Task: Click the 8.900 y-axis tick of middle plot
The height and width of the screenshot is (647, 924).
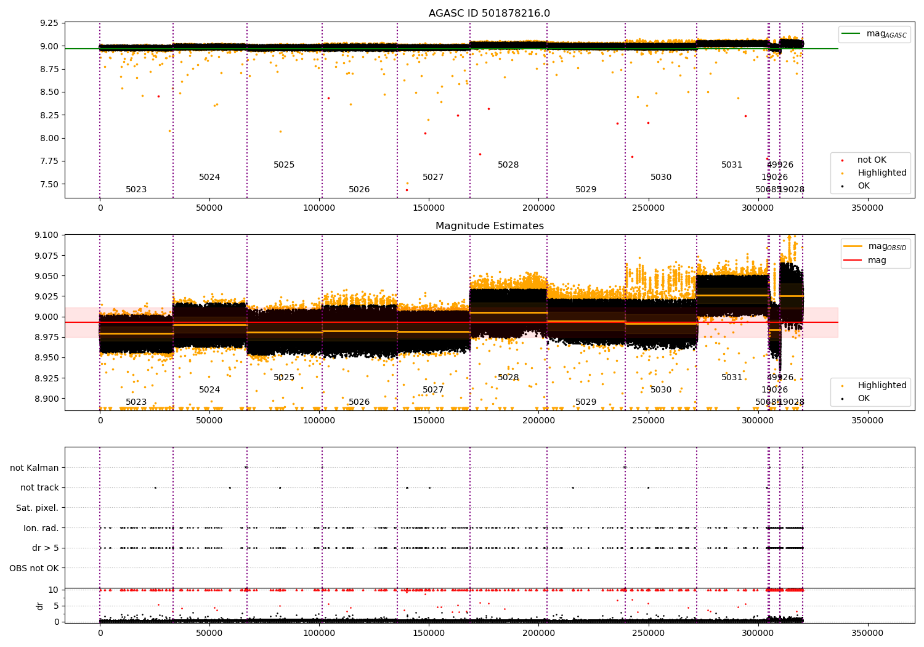Action: tap(47, 399)
